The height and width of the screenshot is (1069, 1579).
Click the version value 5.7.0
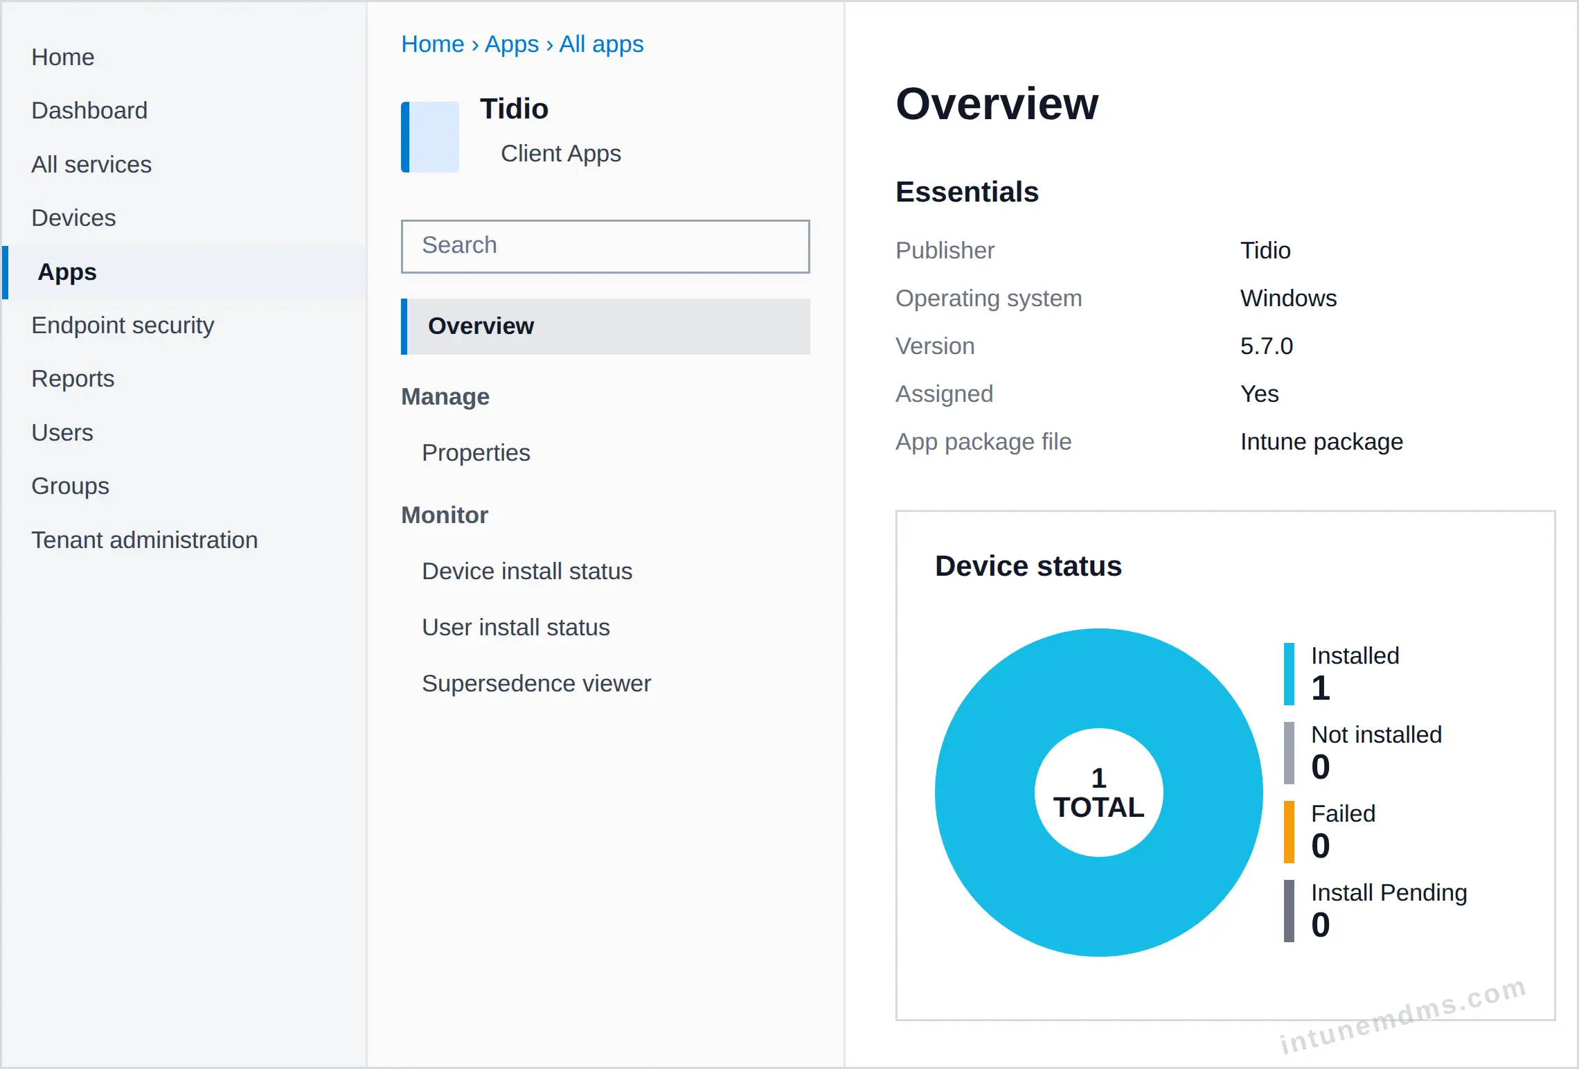pyautogui.click(x=1267, y=346)
